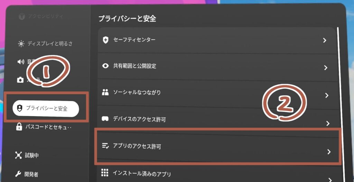This screenshot has height=182, width=354.
Task: Click the camera icon in sidebar
Action: point(20,80)
